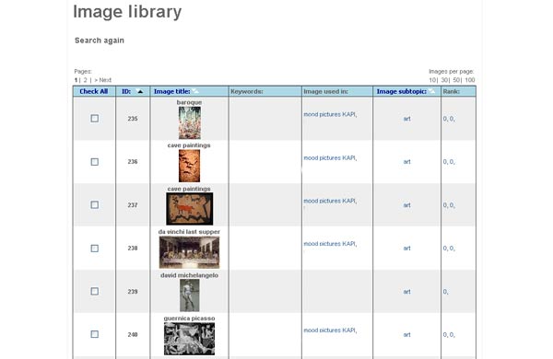Sort by ID using the ascending arrow icon
Image resolution: width=553 pixels, height=359 pixels.
[x=140, y=92]
